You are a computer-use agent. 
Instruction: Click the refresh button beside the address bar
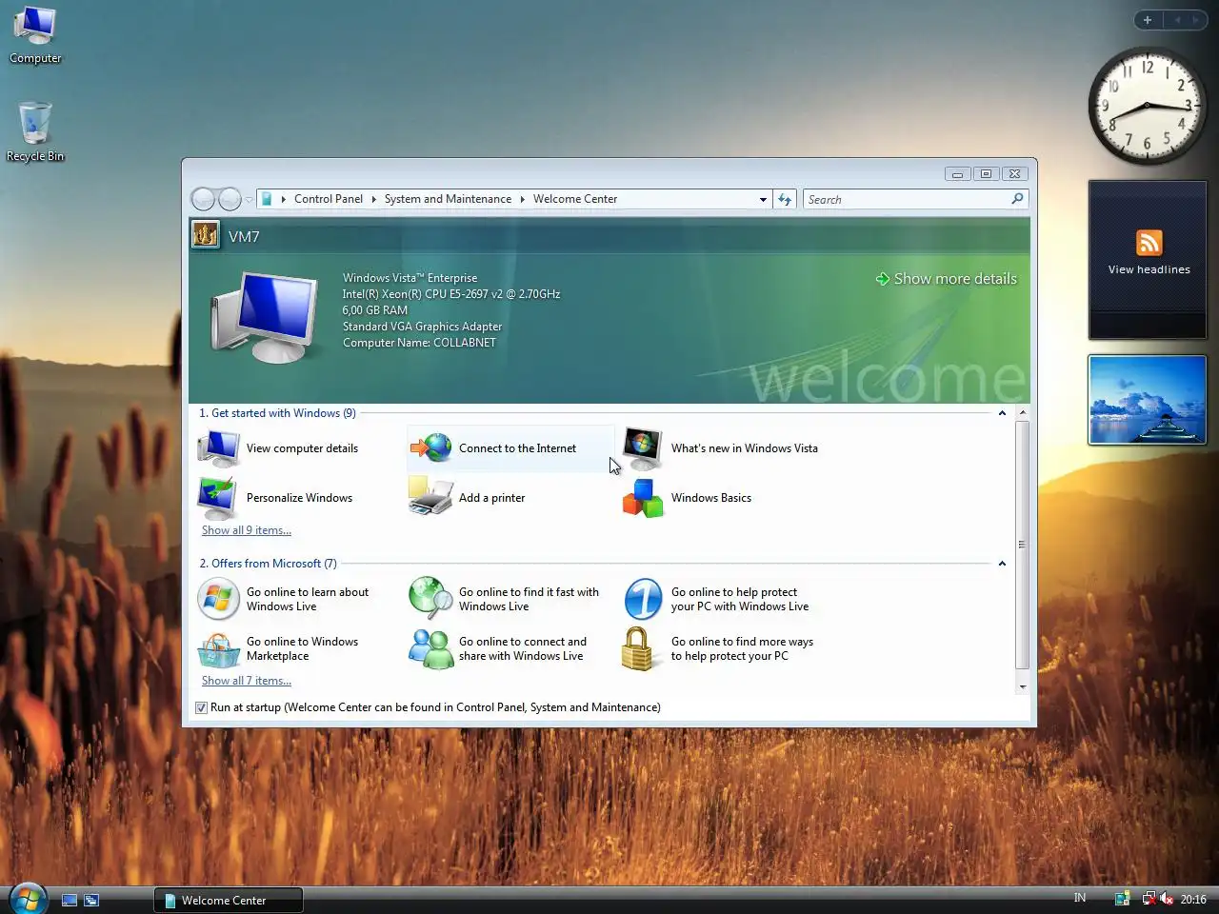[785, 199]
